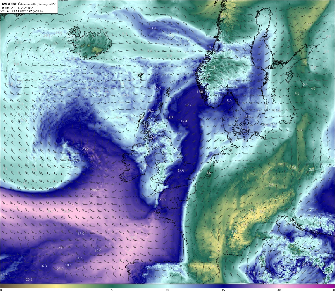The image size is (335, 292).
Task: Click the color scale tick labelled 1
Action: (56, 290)
